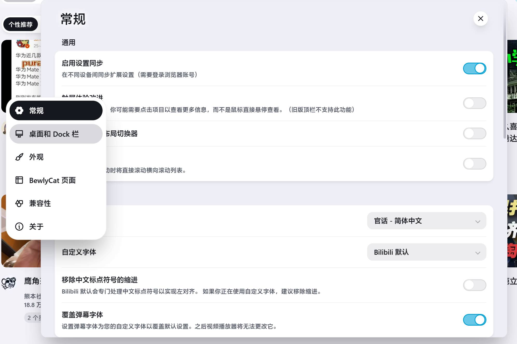Switch to 桌面和 Dock 栏 settings
Screen dimensions: 517x344
point(56,134)
